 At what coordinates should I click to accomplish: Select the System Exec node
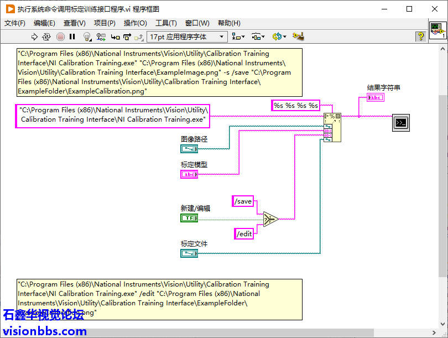[x=401, y=123]
